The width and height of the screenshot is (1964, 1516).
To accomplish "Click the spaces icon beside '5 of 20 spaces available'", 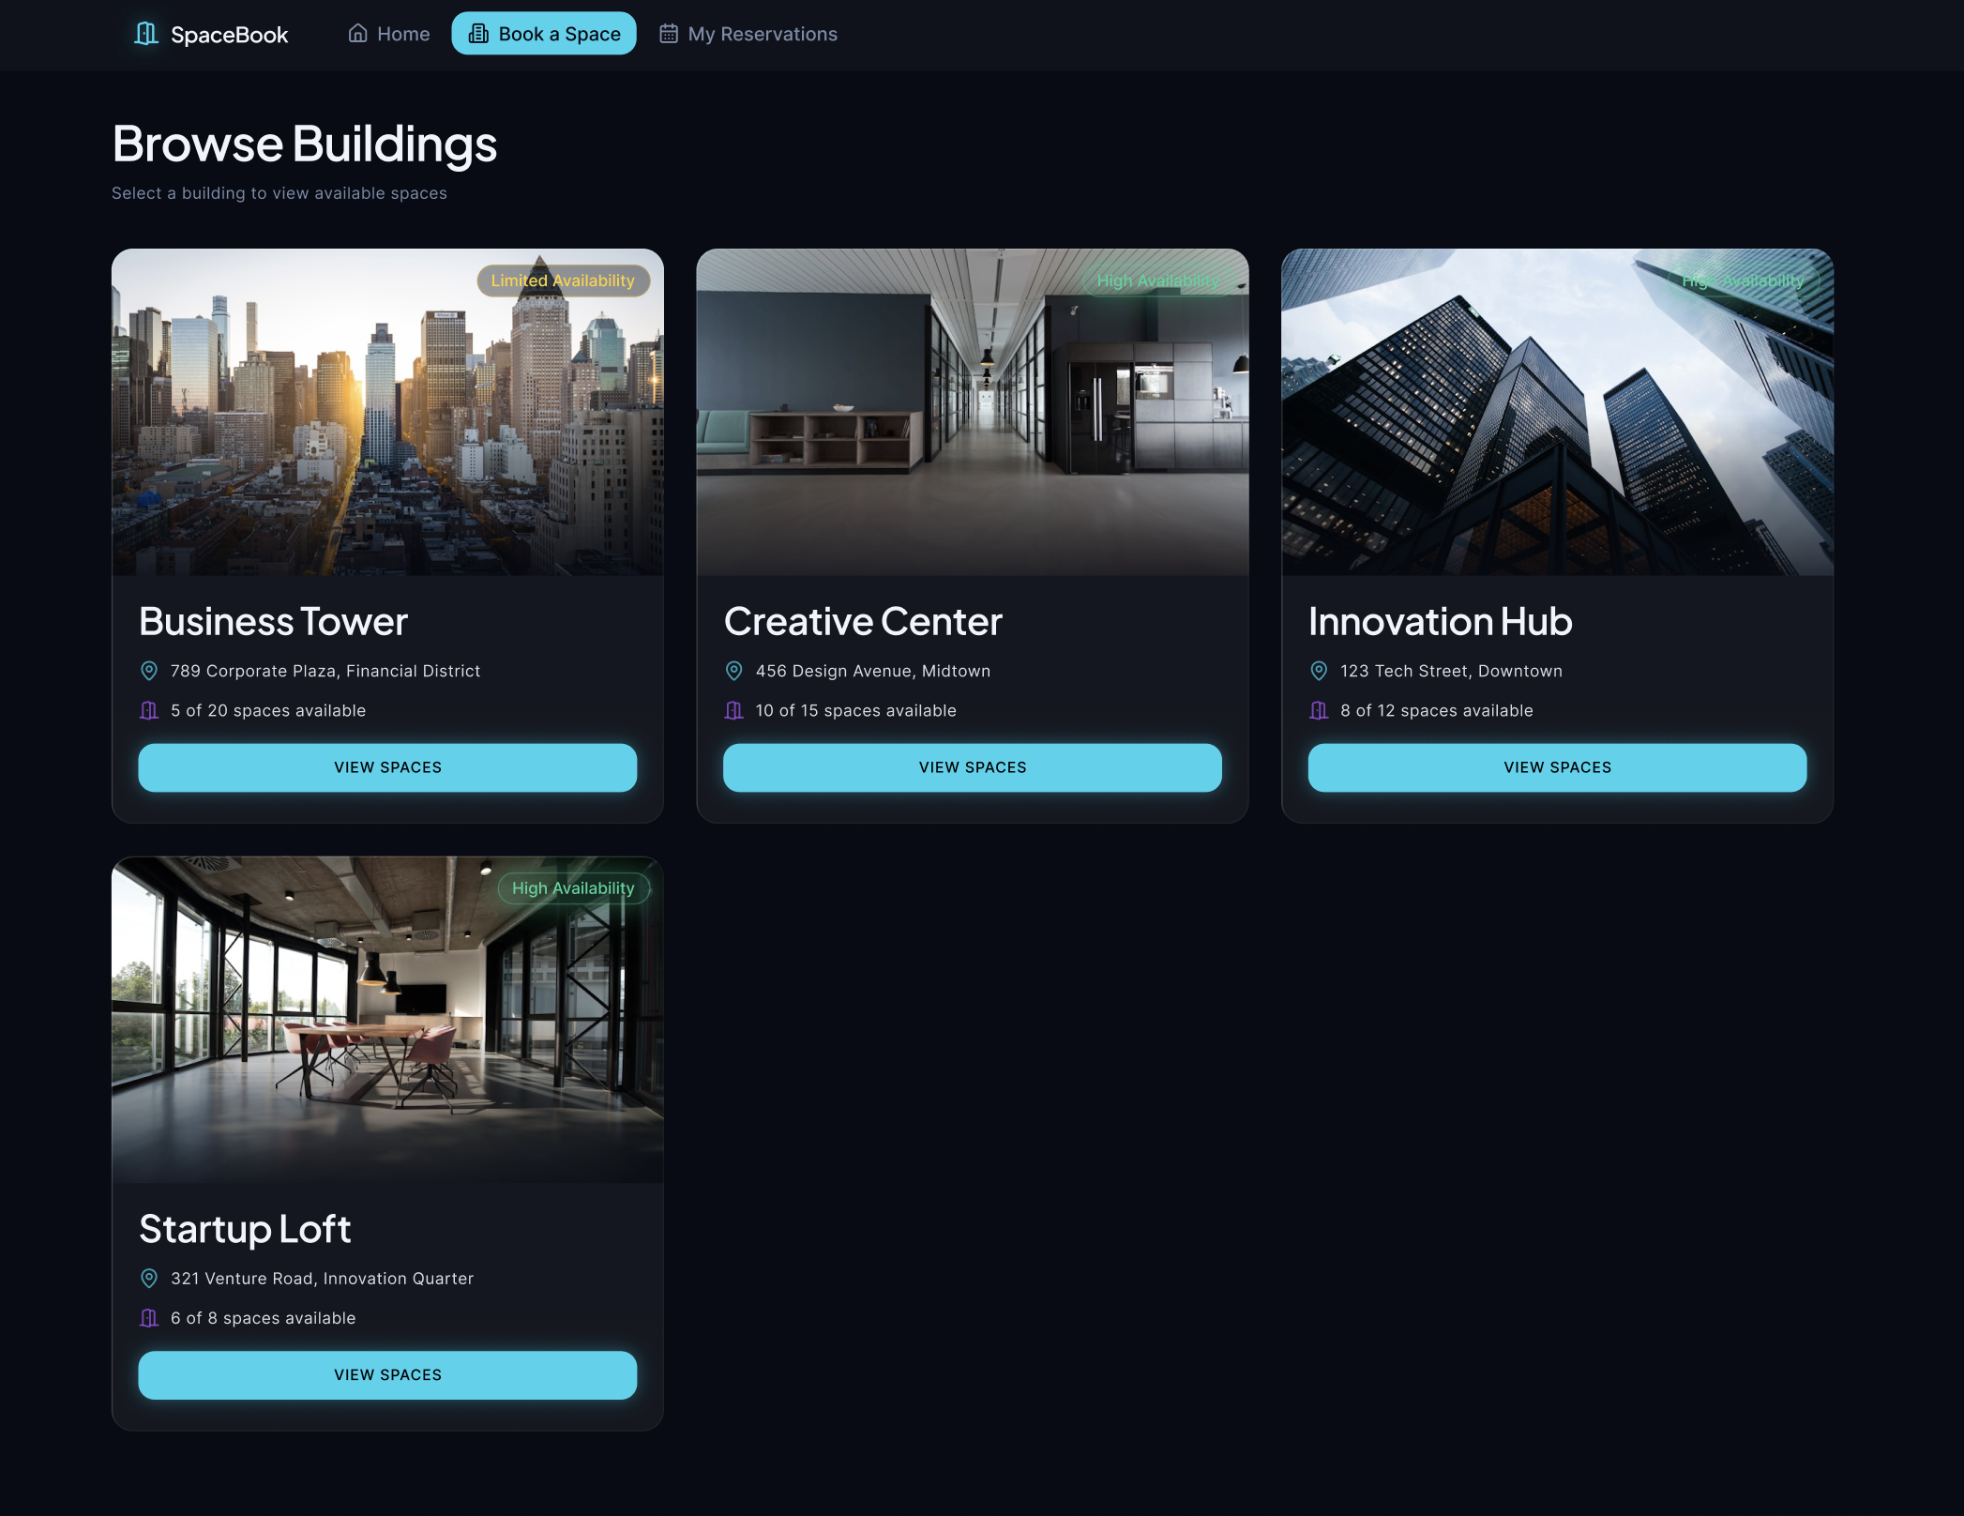I will click(149, 710).
